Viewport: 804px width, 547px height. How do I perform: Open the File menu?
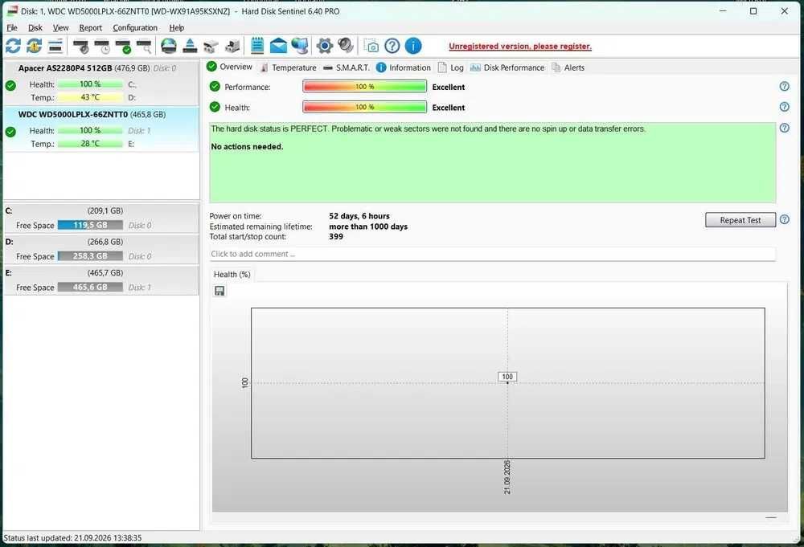pyautogui.click(x=12, y=27)
